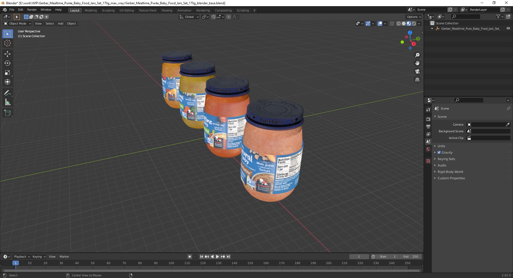Hide the Gerber_Mealtime collection with eye icon
Screen dimensions: 513x278
(508, 28)
